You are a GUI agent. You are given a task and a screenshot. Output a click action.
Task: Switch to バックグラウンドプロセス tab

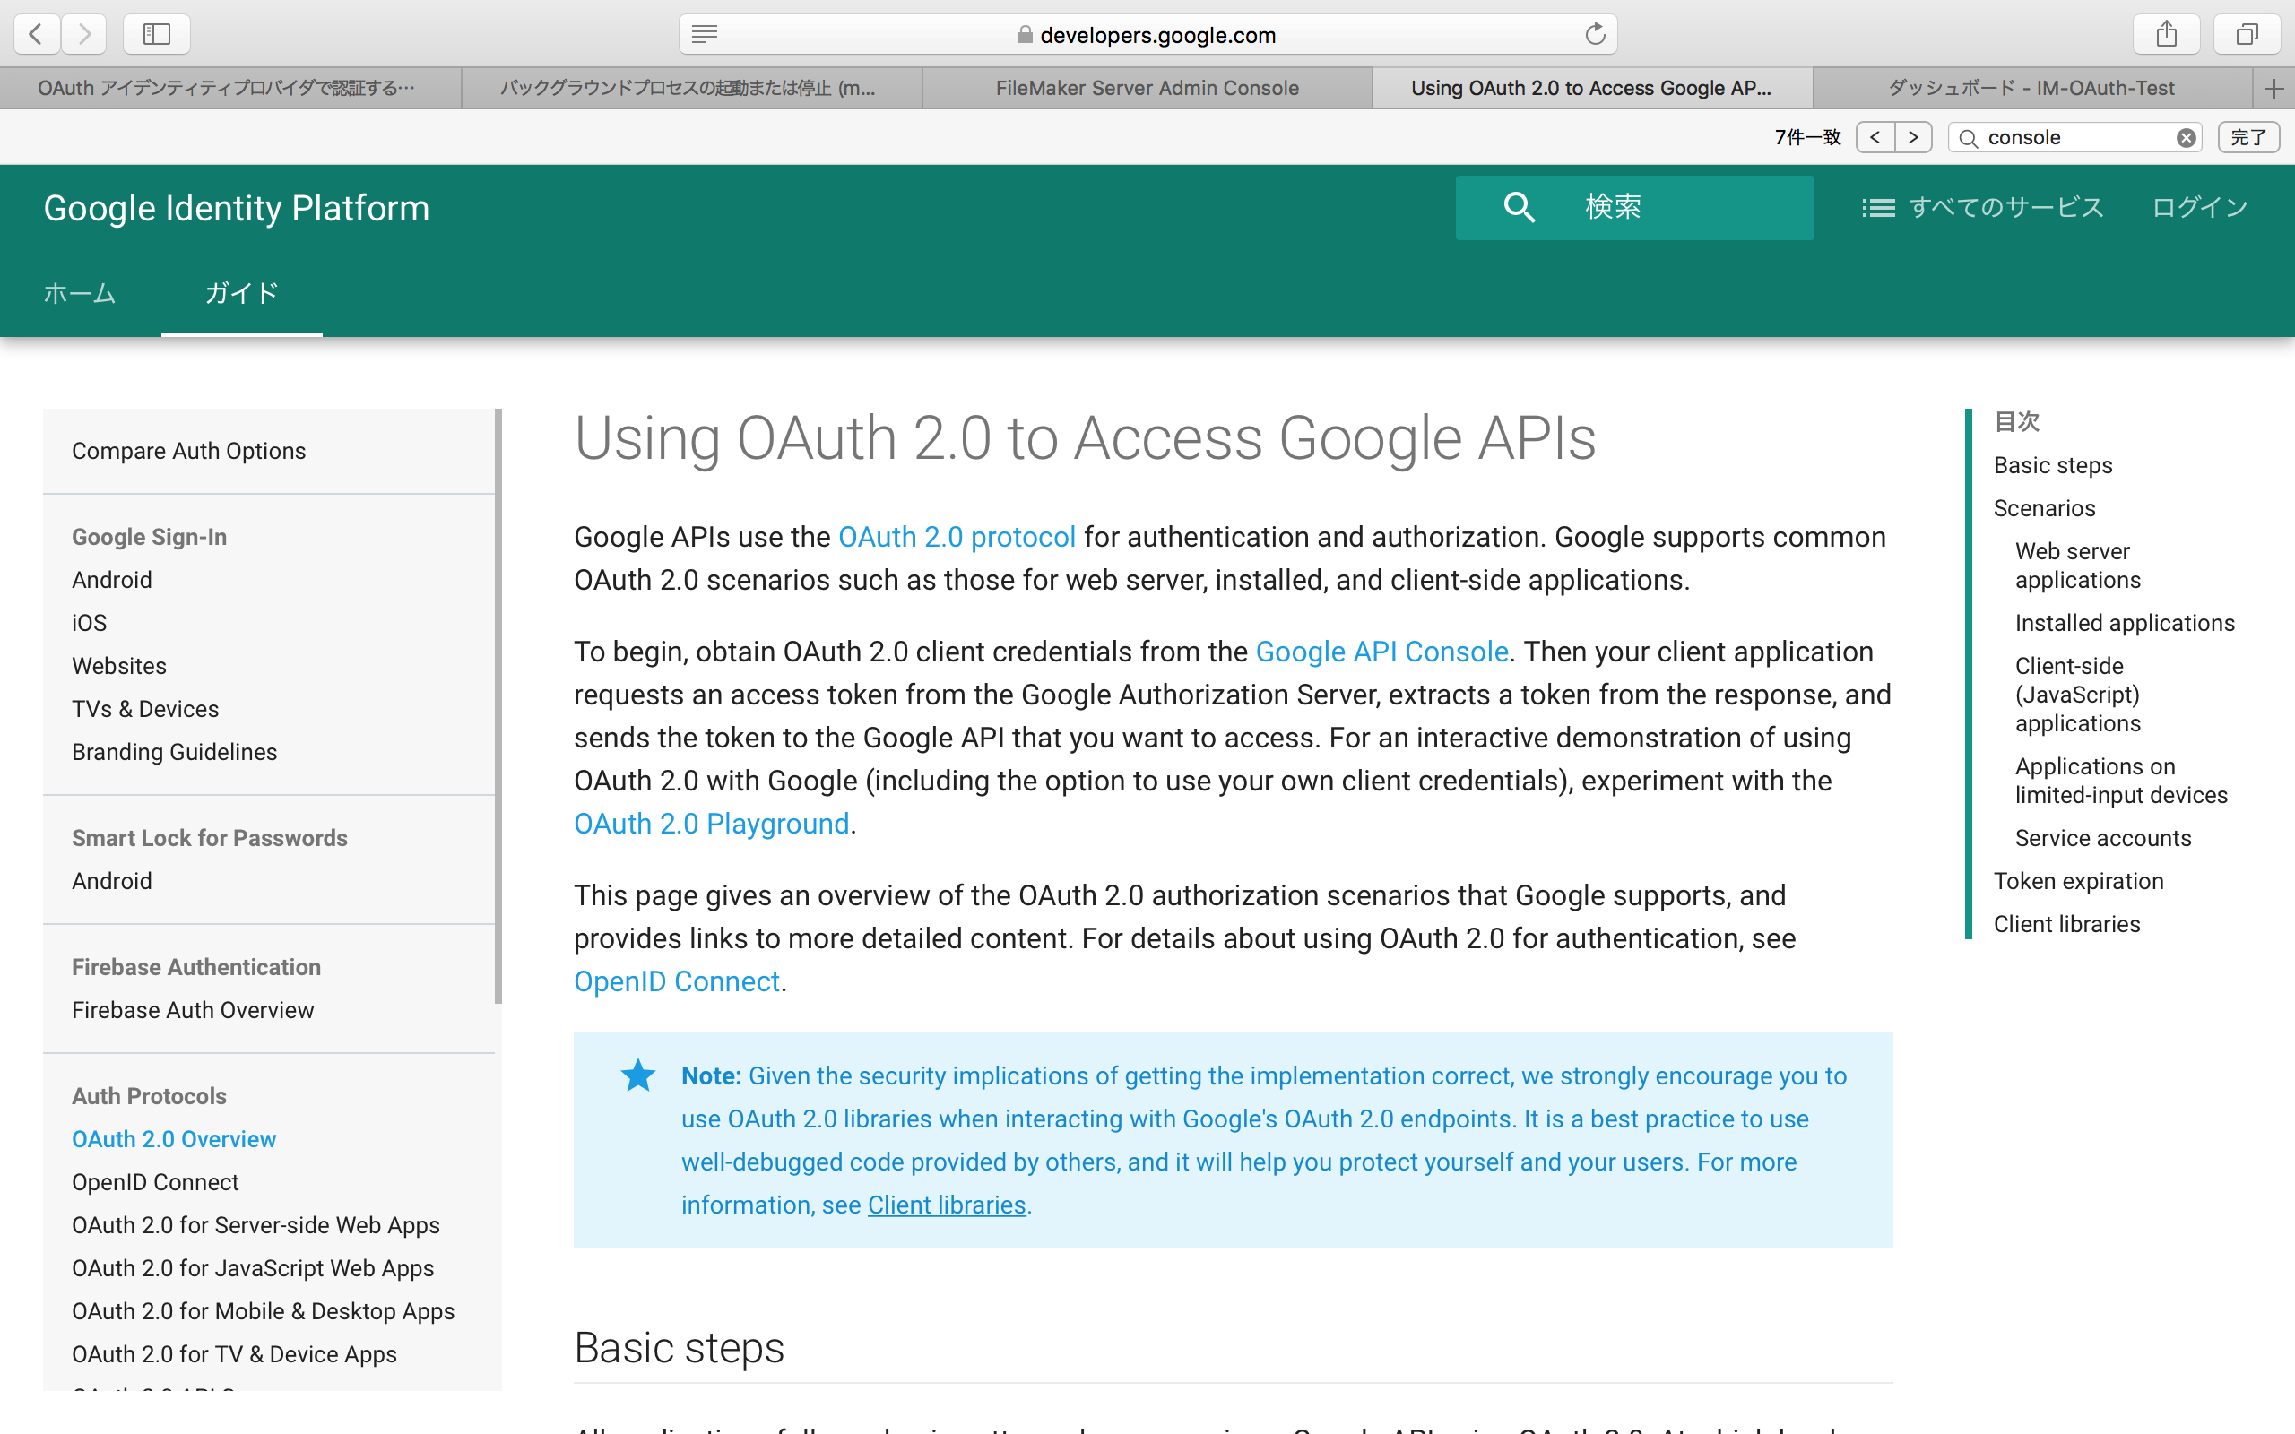[691, 88]
